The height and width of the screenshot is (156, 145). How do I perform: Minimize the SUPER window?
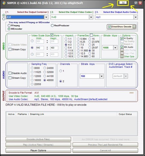pyautogui.click(x=136, y=3)
